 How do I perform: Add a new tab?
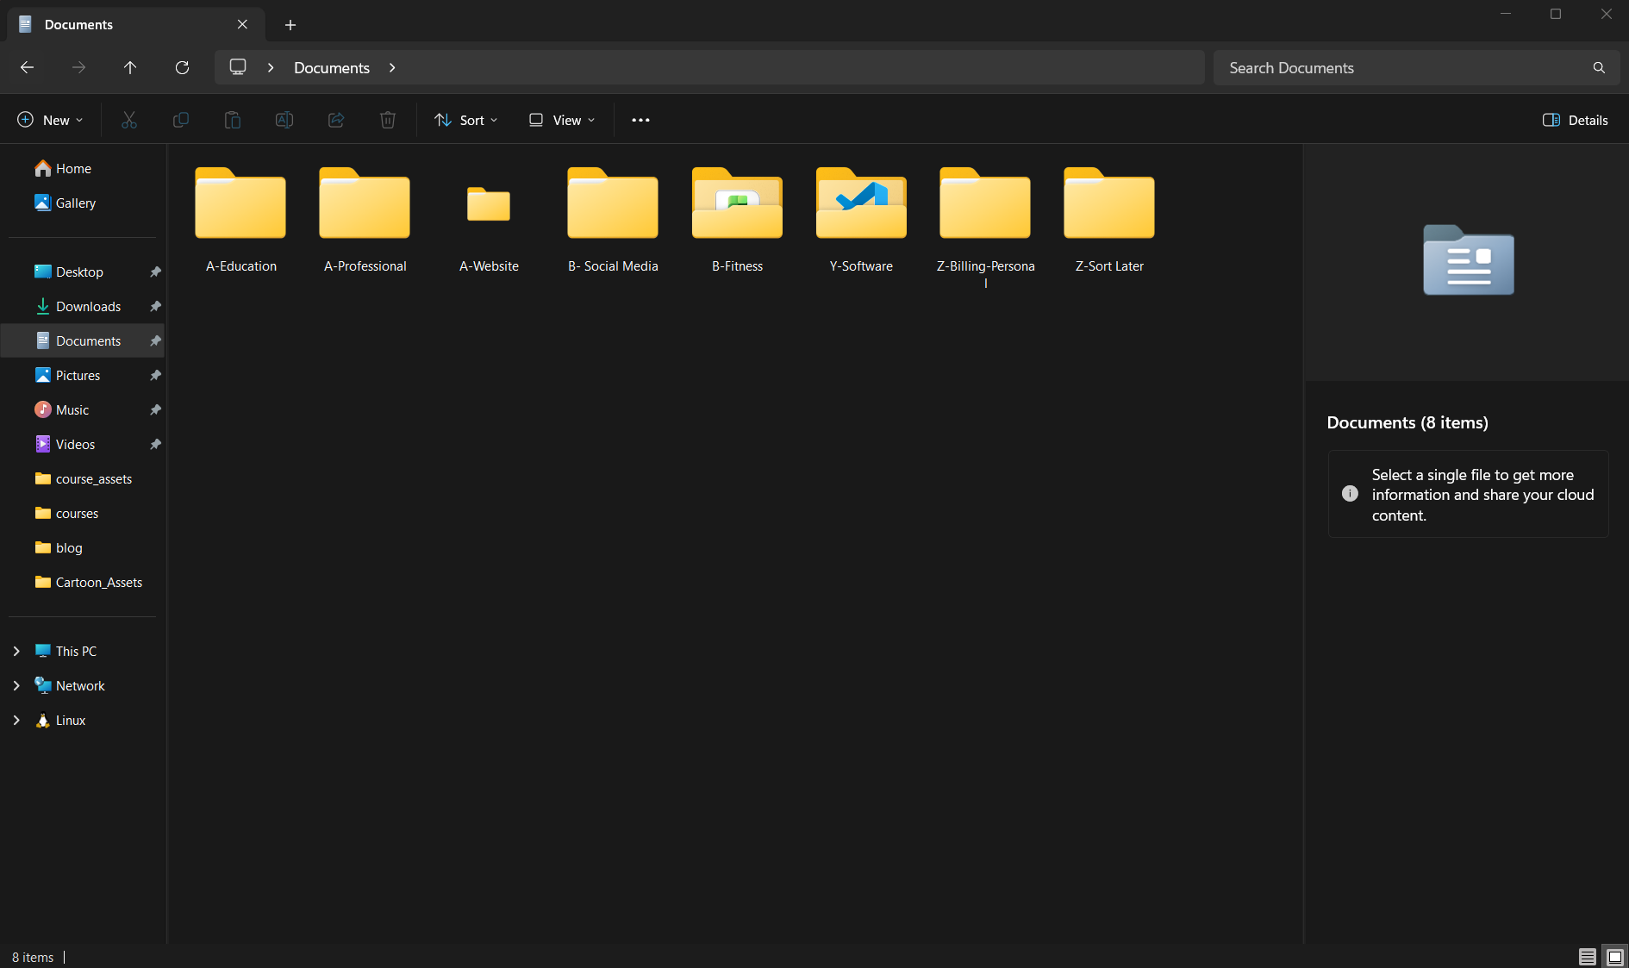pos(290,25)
